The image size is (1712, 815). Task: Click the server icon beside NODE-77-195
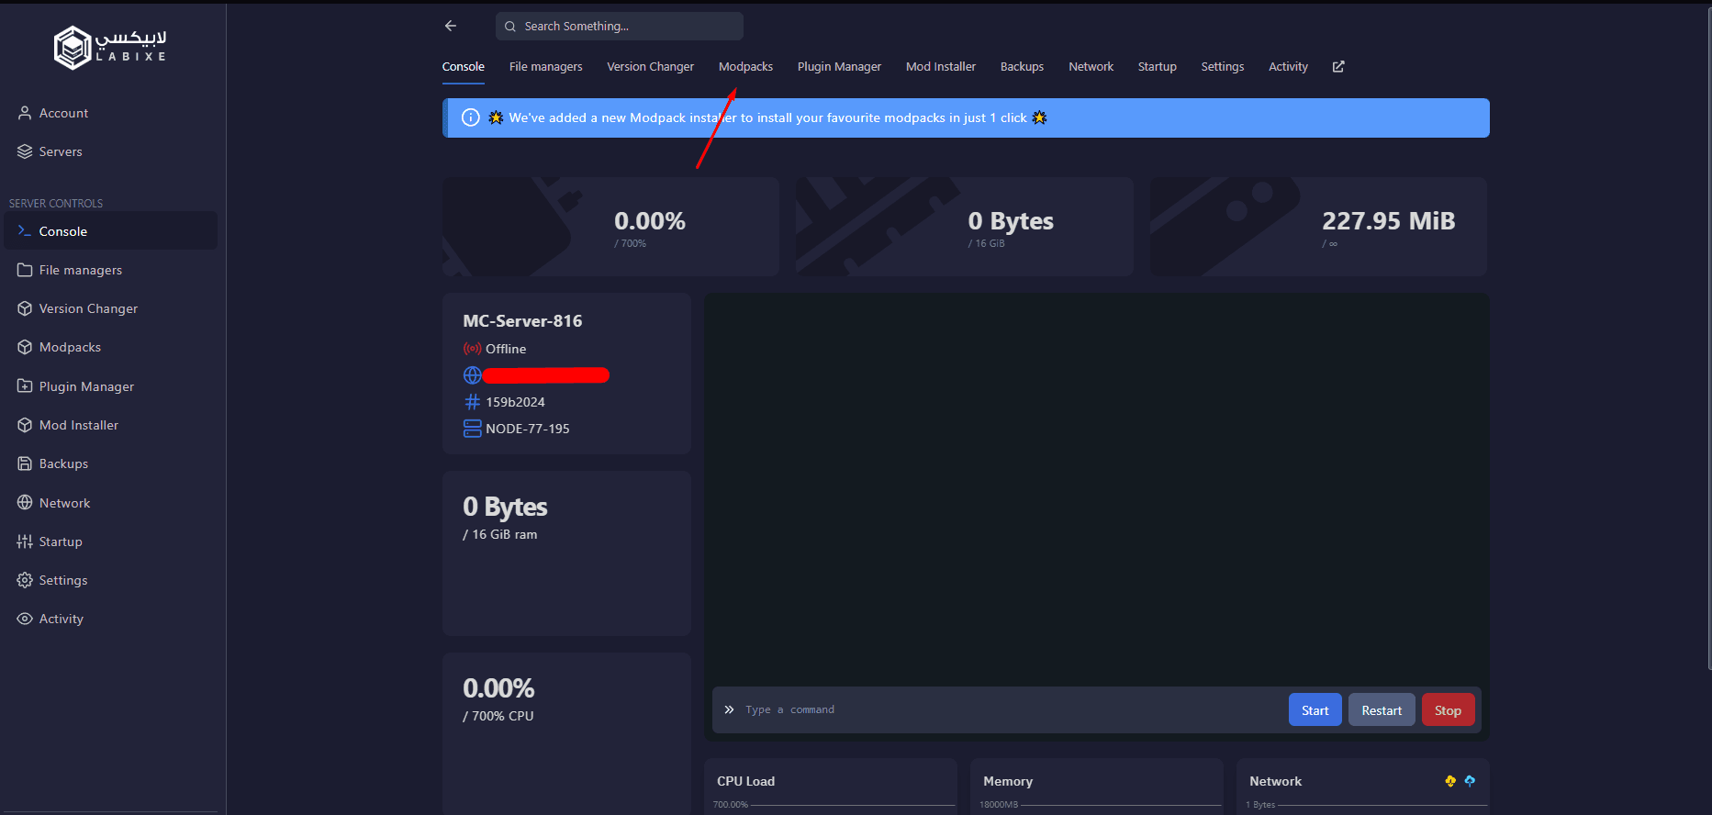472,429
